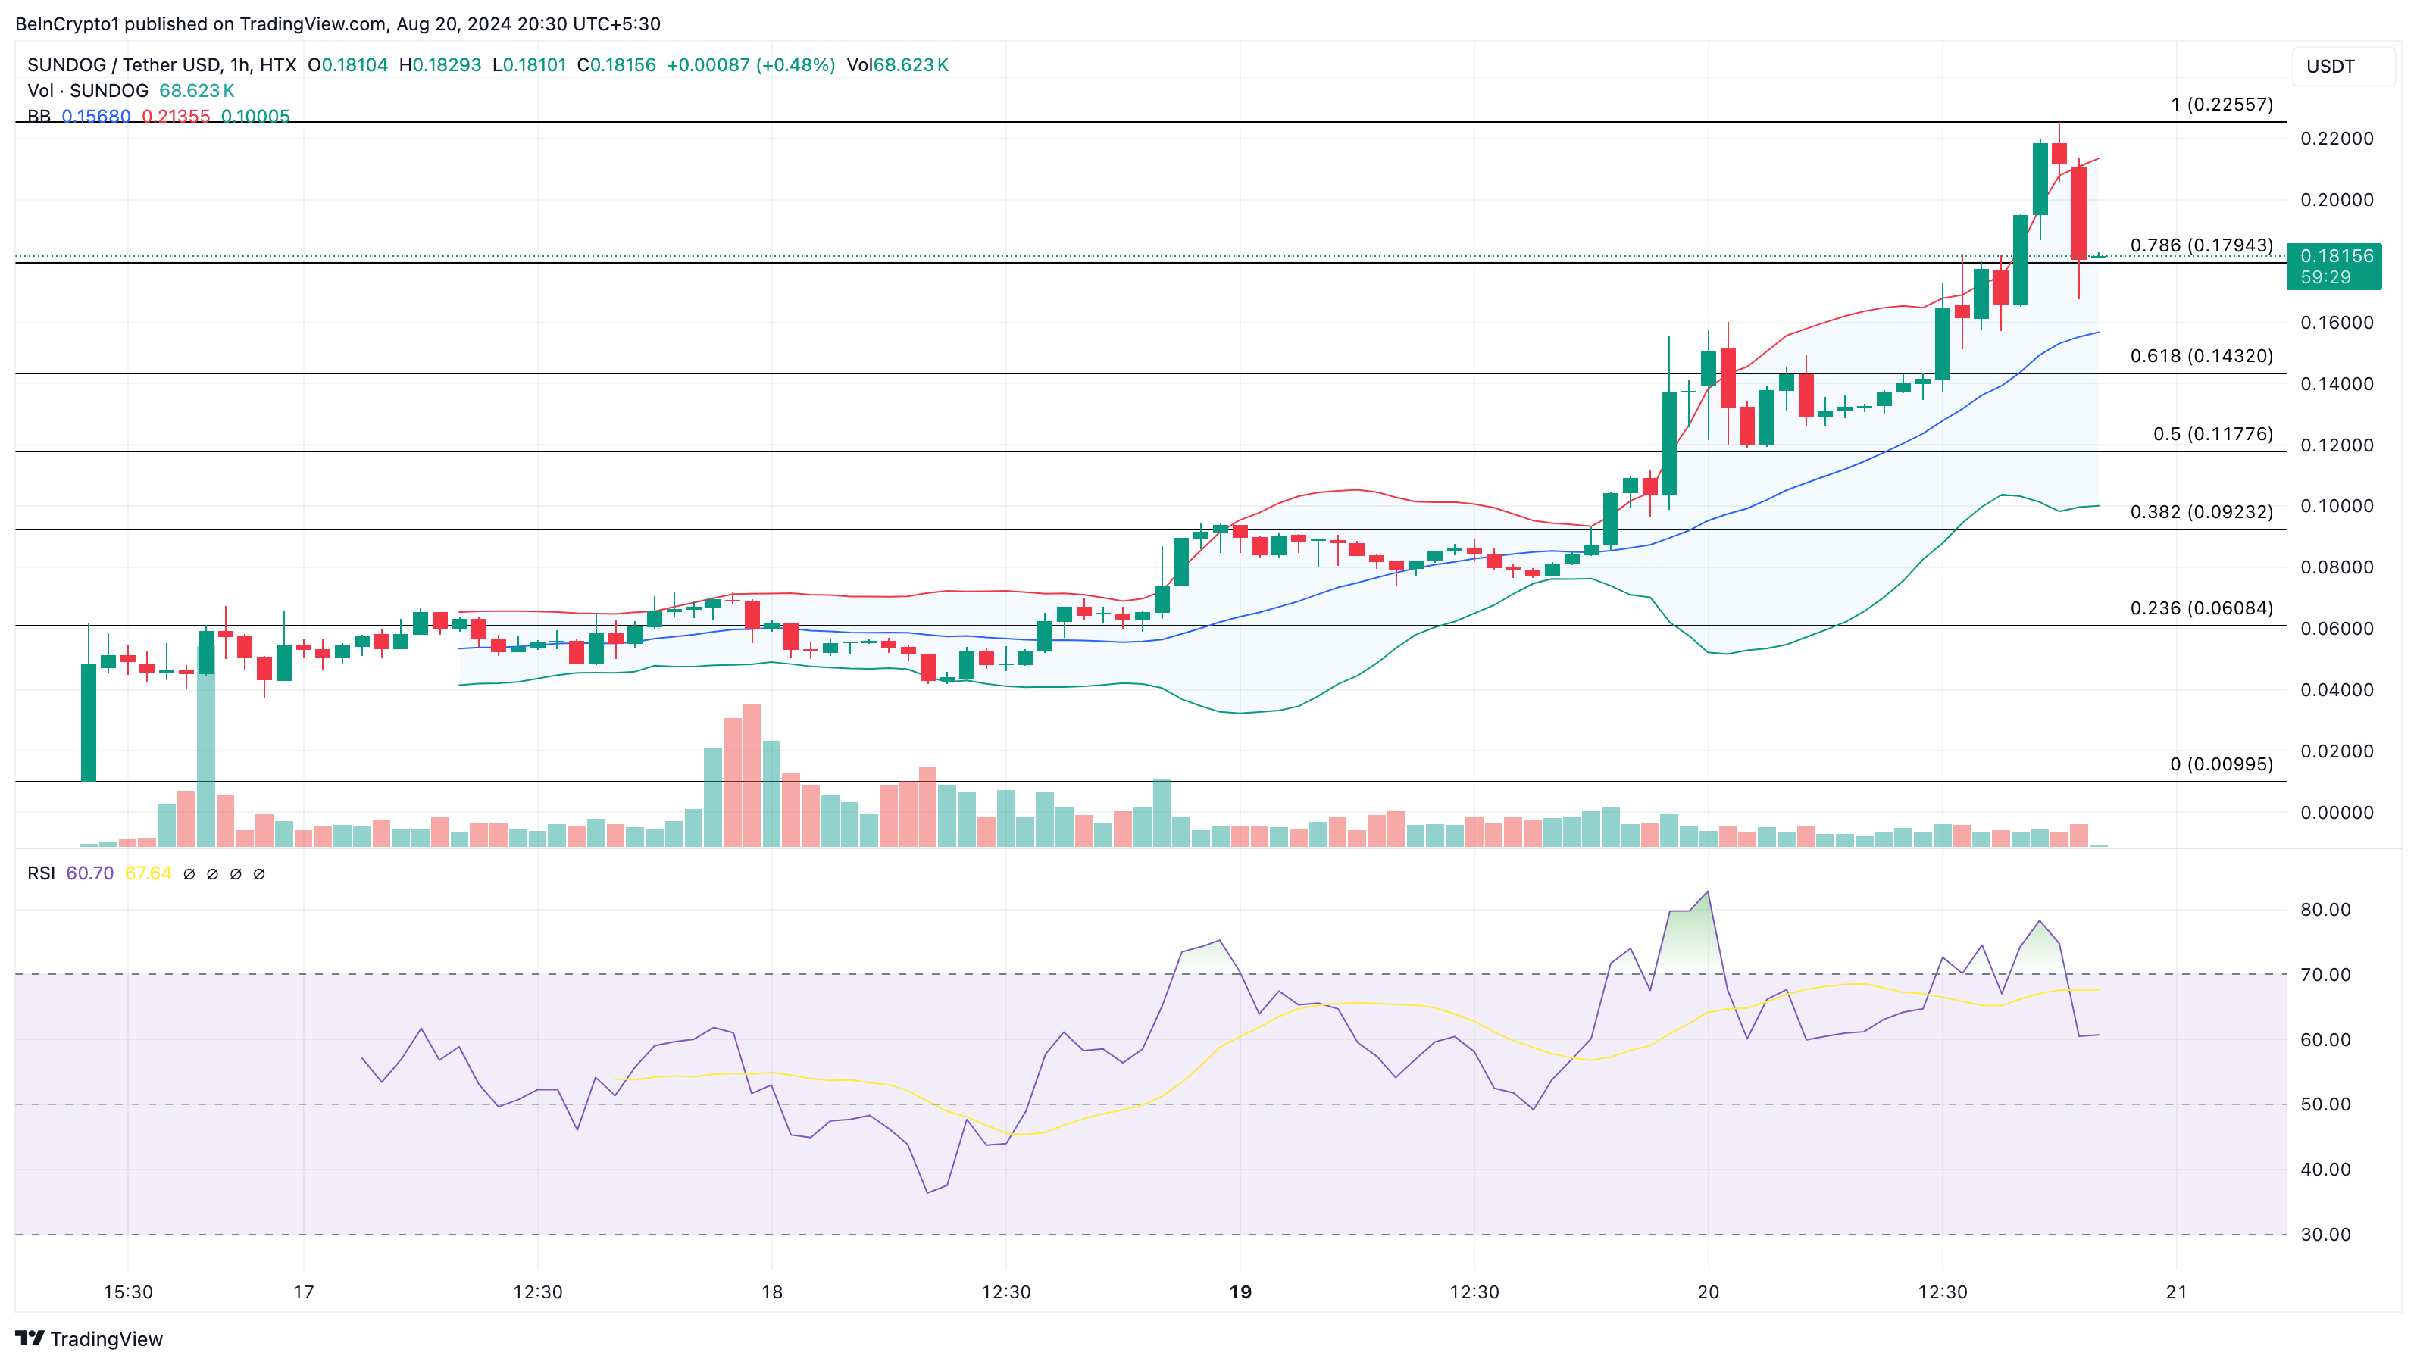Click the 21 date label on time axis
The height and width of the screenshot is (1365, 2417).
2176,1292
